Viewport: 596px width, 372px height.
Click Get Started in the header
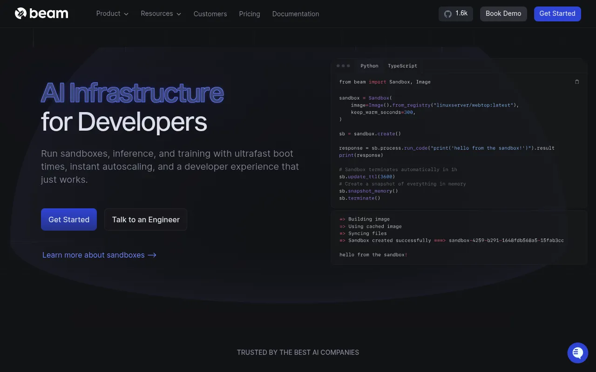(x=557, y=13)
